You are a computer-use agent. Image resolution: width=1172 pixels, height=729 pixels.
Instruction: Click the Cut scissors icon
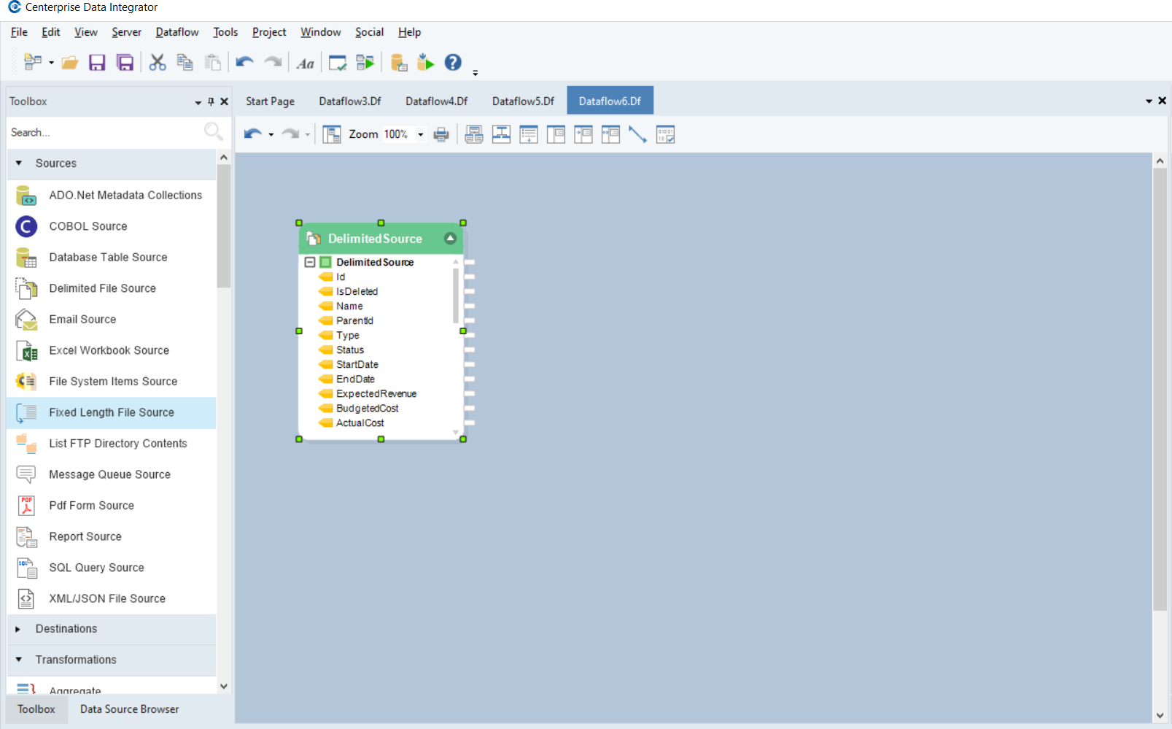click(157, 63)
